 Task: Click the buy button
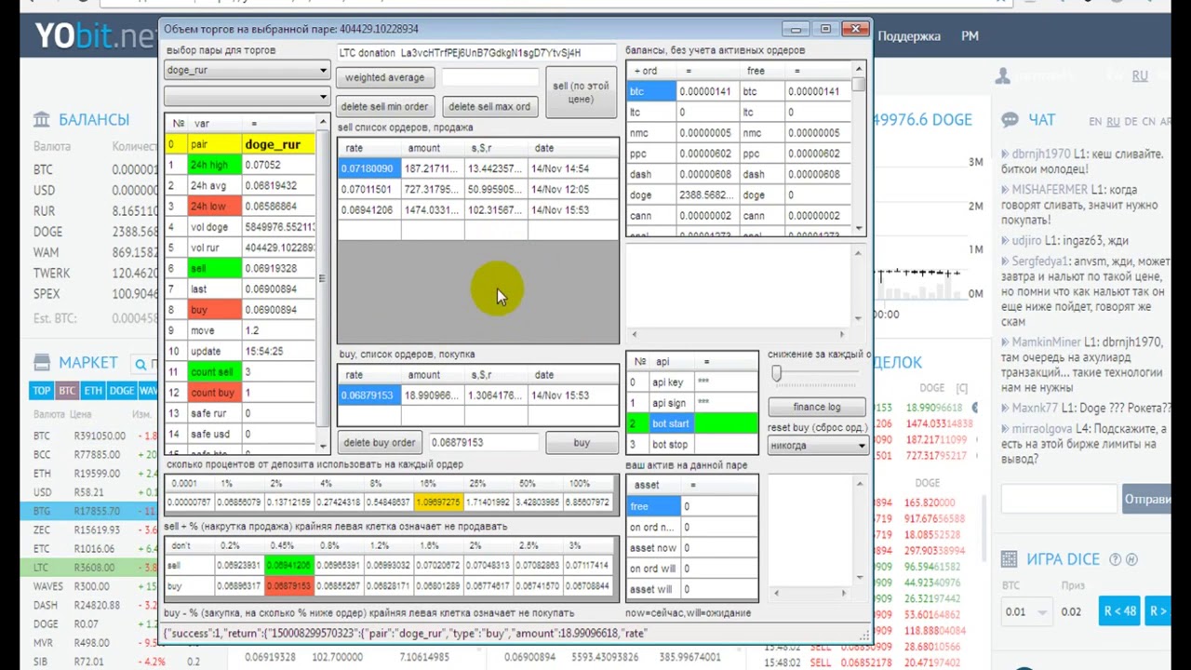[582, 442]
